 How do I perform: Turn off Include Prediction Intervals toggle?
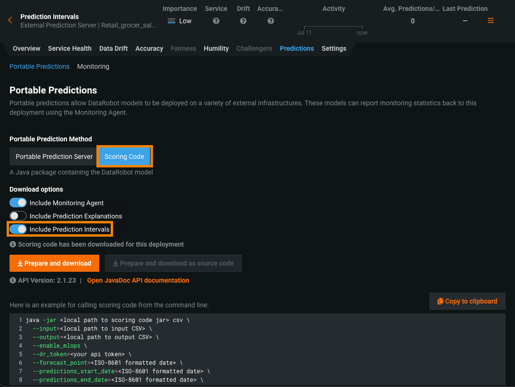pos(18,229)
